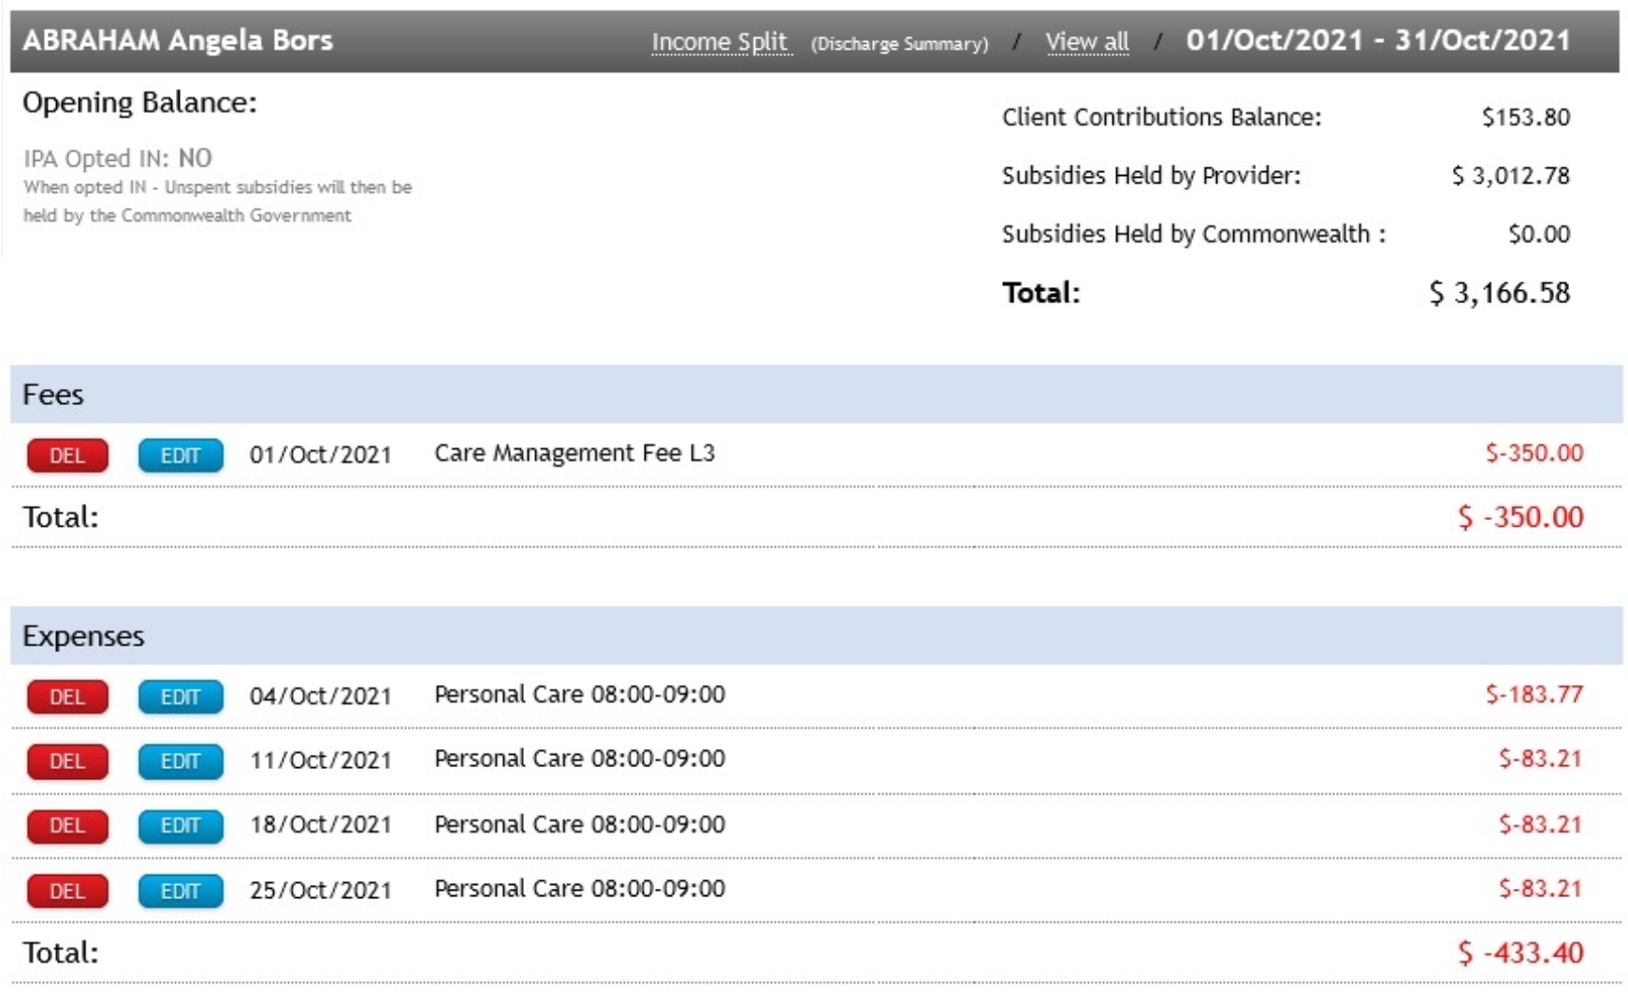
Task: Edit the Personal Care expense dated 25/Oct/2021
Action: [x=181, y=890]
